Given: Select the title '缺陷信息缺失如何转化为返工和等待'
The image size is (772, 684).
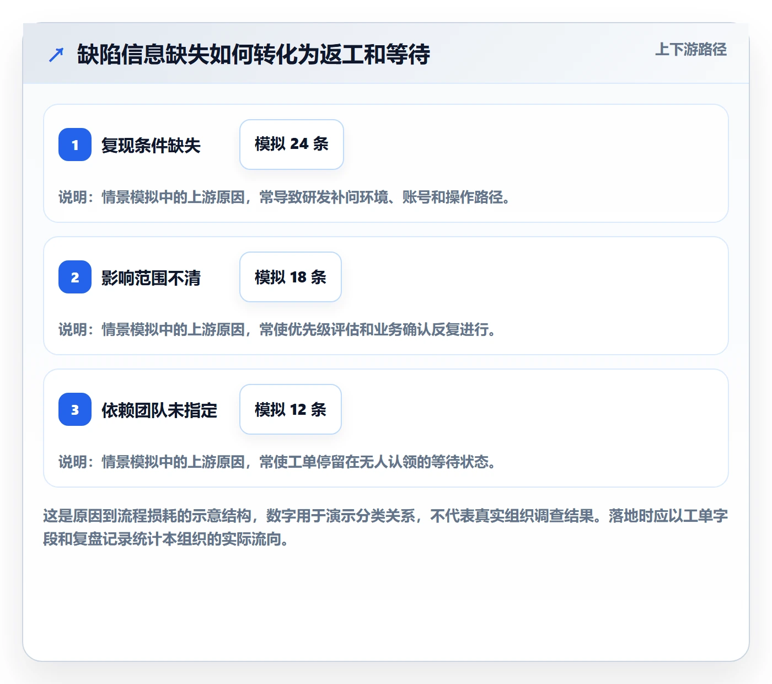Looking at the screenshot, I should pos(254,55).
